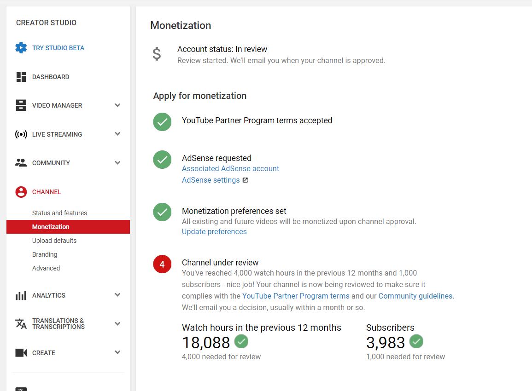532x391 pixels.
Task: Open the Associated AdSense account link
Action: 230,169
